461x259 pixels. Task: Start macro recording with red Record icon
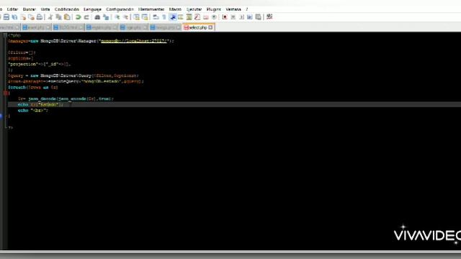(225, 17)
